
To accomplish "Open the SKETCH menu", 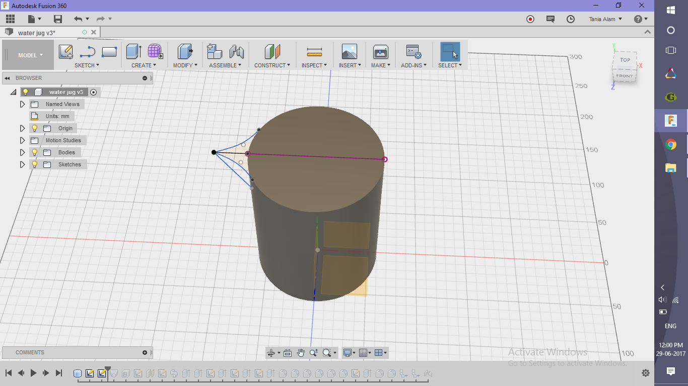I will (x=87, y=65).
